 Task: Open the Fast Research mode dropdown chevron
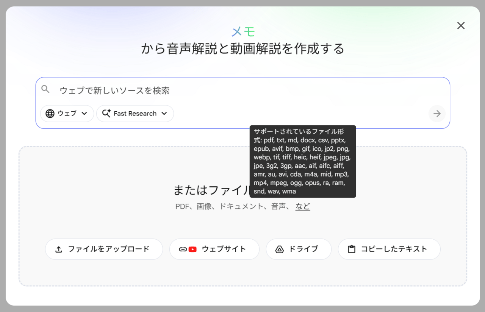tap(164, 114)
